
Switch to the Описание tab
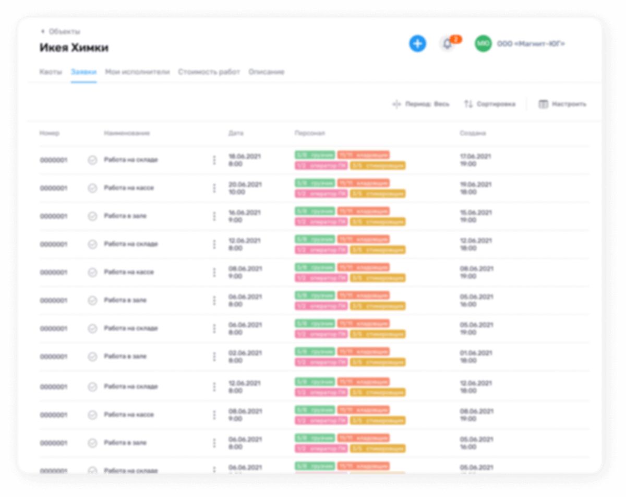coord(266,72)
